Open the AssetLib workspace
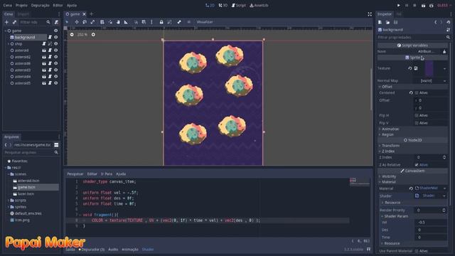 pyautogui.click(x=259, y=6)
